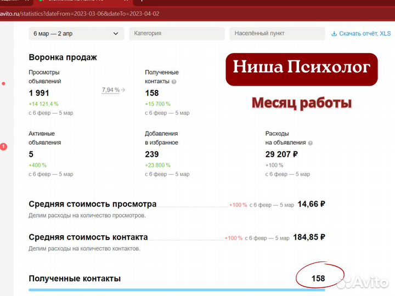Click the Средняя стоимость просмотра heading
Image resolution: width=395 pixels, height=296 pixels.
pyautogui.click(x=93, y=204)
